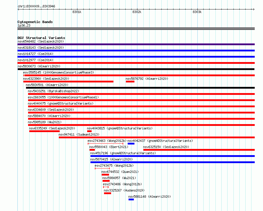
Task: Select the nsv6323960 (Sedlazeck2020) red bar
Action: tap(68, 82)
